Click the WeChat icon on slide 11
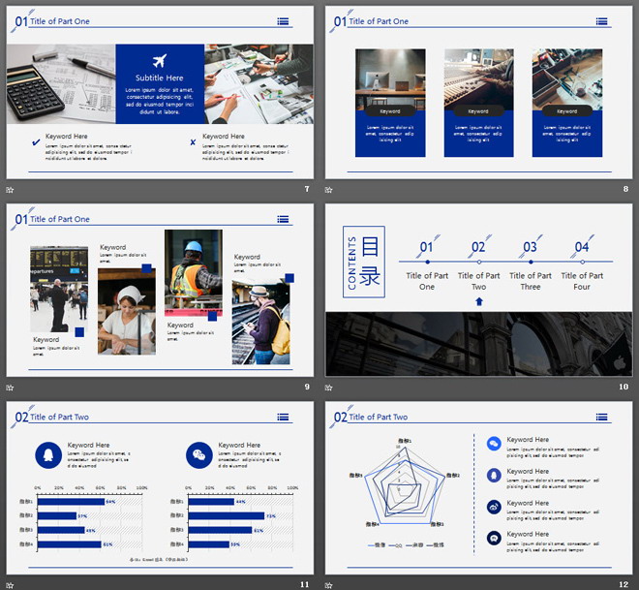 coord(199,454)
